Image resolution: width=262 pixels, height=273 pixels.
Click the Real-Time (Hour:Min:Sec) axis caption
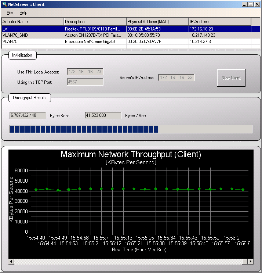pyautogui.click(x=139, y=250)
